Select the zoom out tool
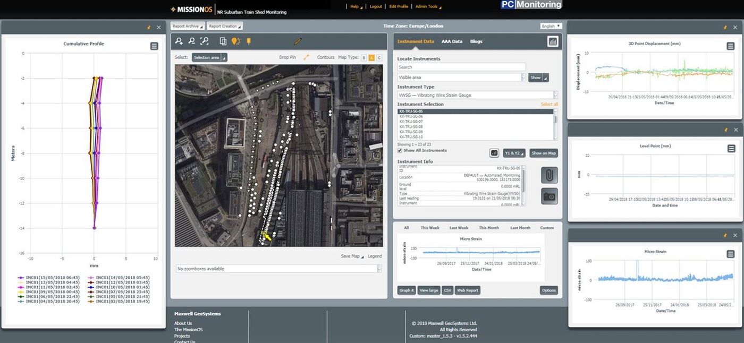This screenshot has width=744, height=343. pos(191,41)
